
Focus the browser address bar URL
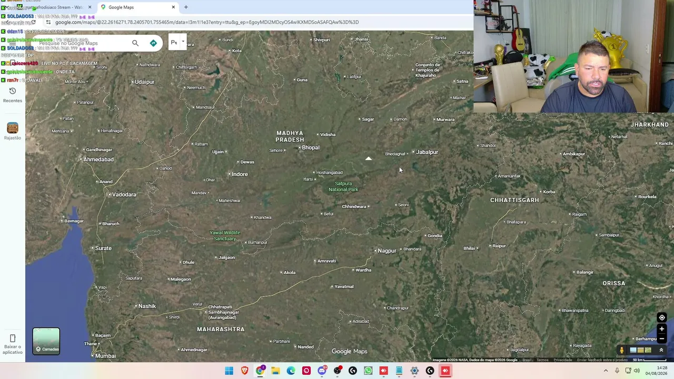(x=207, y=22)
